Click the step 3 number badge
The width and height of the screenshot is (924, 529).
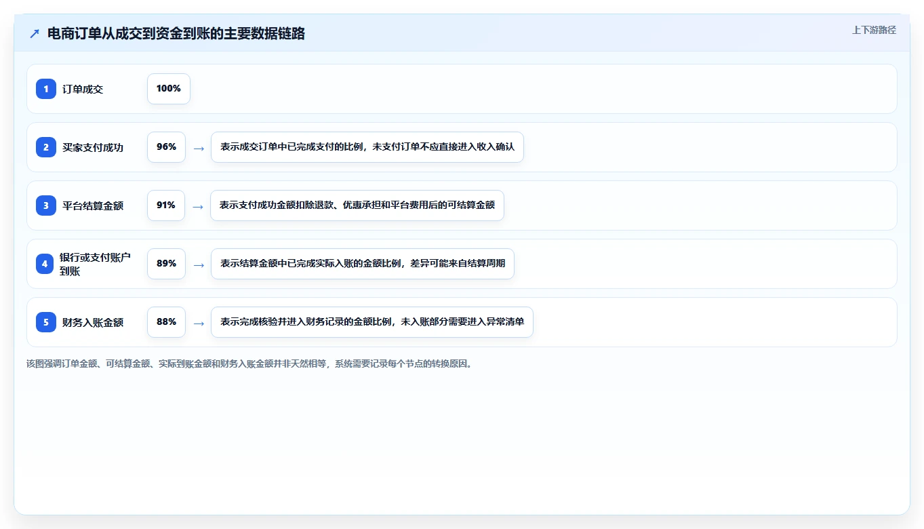coord(46,205)
